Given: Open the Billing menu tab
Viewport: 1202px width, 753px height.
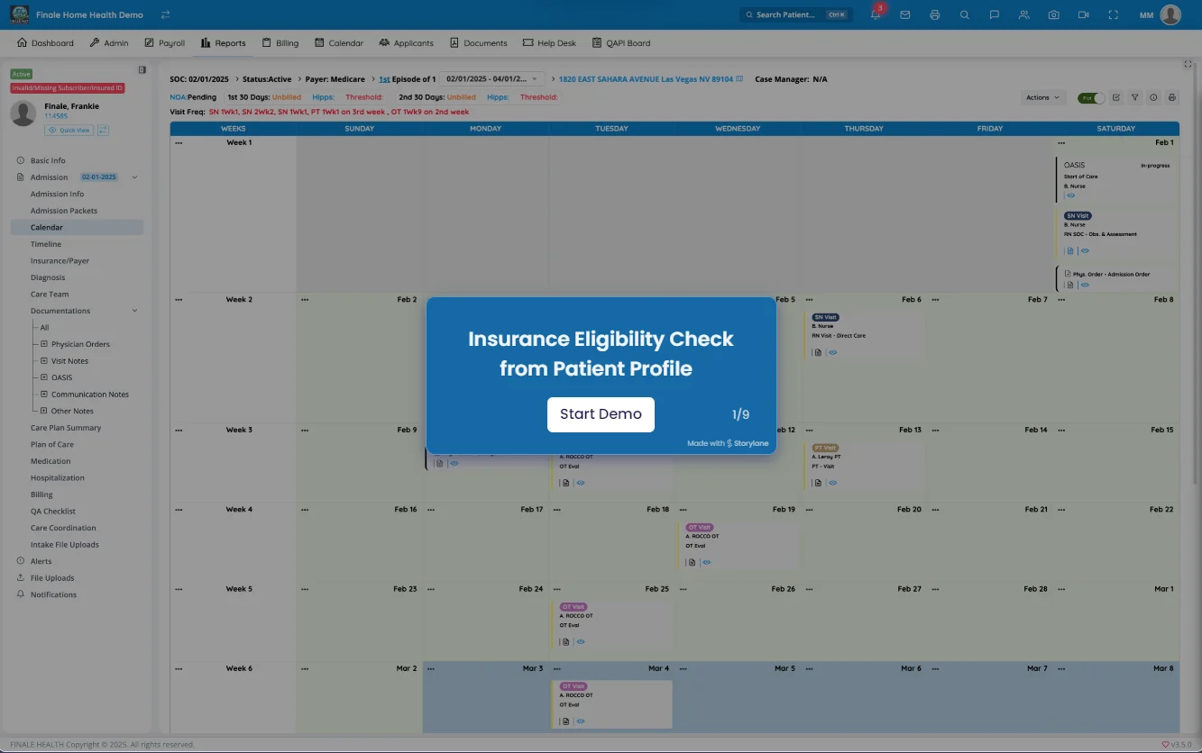Looking at the screenshot, I should pos(280,43).
